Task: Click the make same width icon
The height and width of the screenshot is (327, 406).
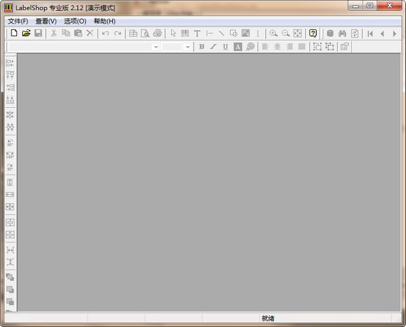Action: click(10, 194)
